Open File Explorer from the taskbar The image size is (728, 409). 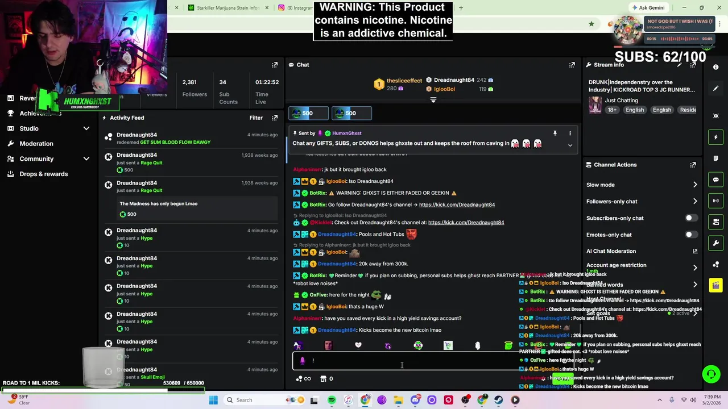(398, 400)
